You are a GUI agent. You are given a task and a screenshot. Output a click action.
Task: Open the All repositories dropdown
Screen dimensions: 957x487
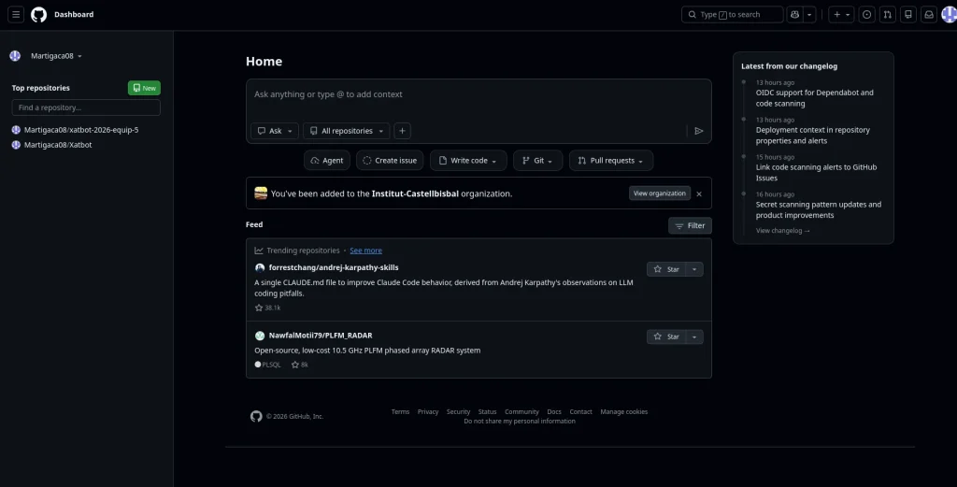(x=347, y=131)
